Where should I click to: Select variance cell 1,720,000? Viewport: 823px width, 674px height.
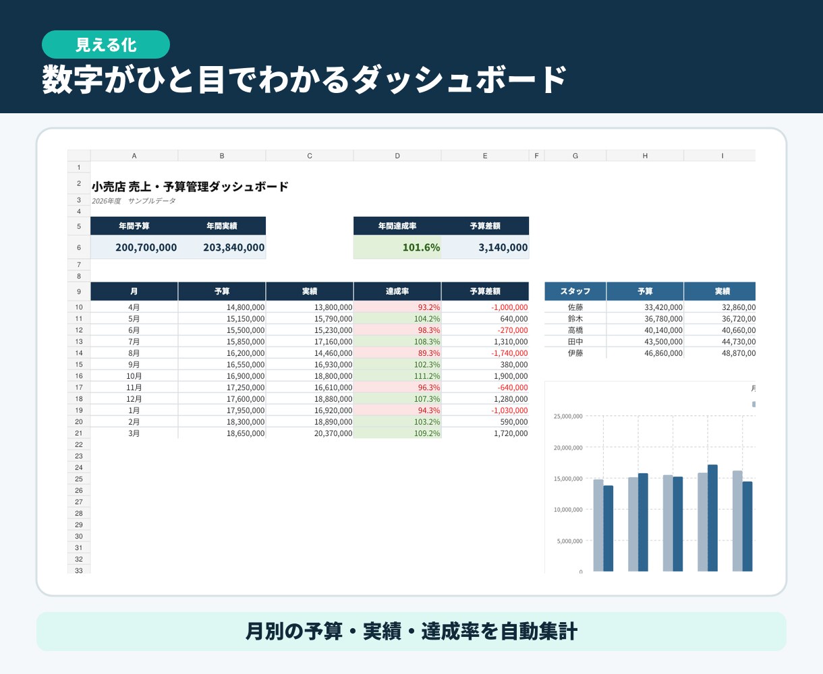click(x=485, y=433)
